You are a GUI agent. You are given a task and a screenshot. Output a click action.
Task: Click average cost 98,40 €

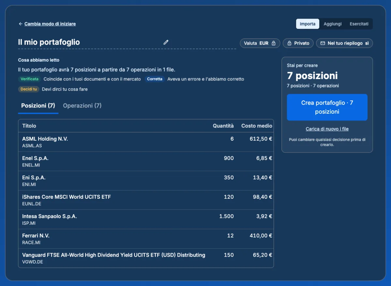[x=263, y=197]
